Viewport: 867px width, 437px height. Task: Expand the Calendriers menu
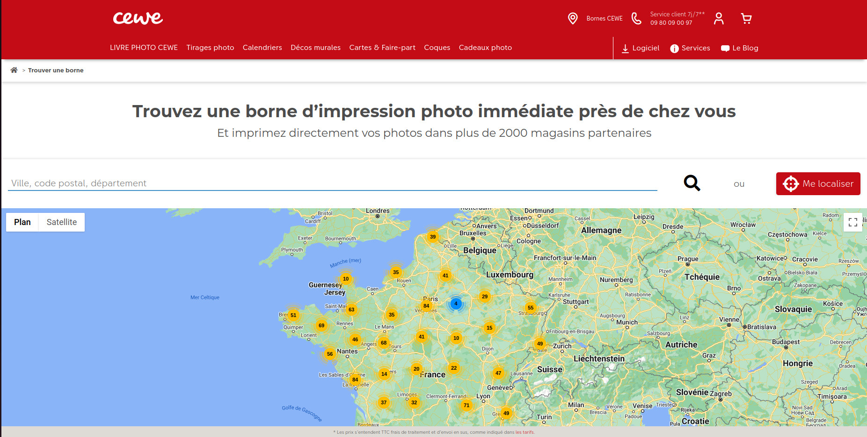[262, 48]
